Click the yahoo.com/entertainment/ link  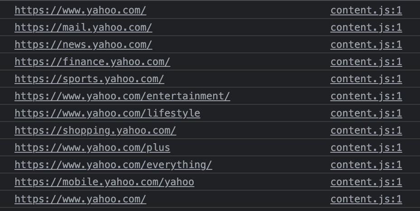(x=122, y=96)
